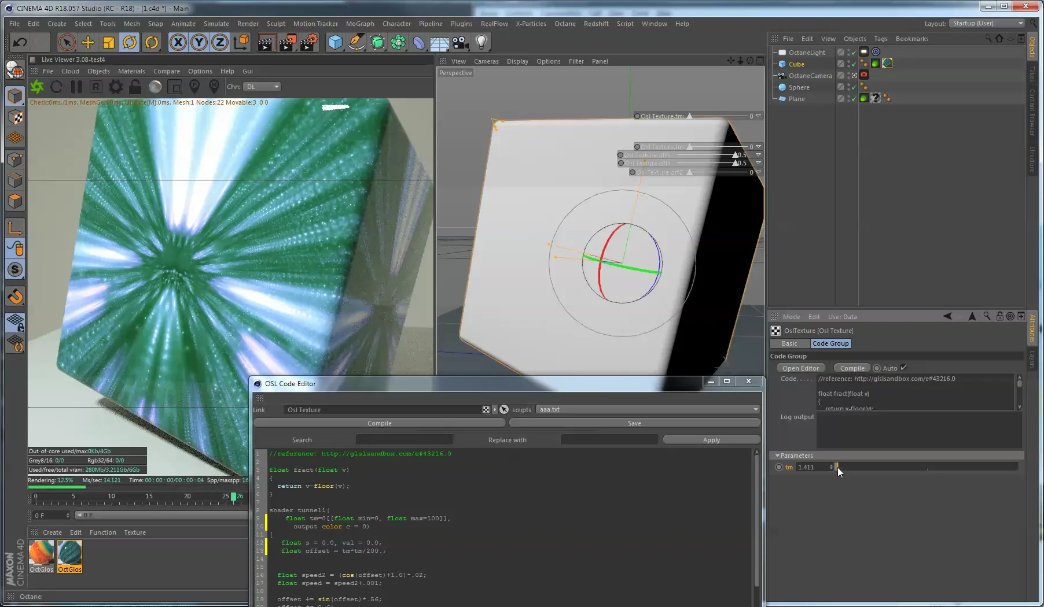Click Apply in OSL Code Editor
1044x607 pixels.
pos(711,440)
